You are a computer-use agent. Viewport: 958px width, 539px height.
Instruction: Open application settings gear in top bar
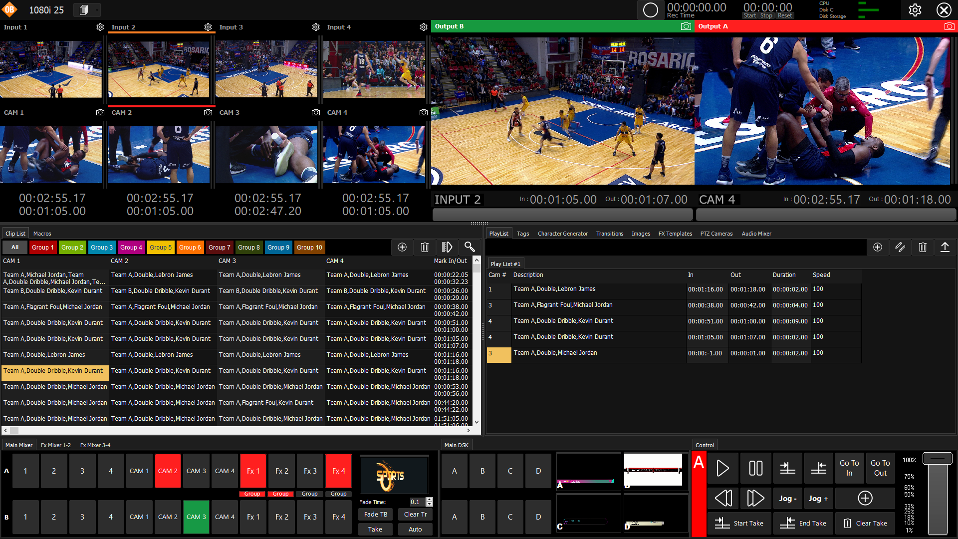[x=915, y=9]
